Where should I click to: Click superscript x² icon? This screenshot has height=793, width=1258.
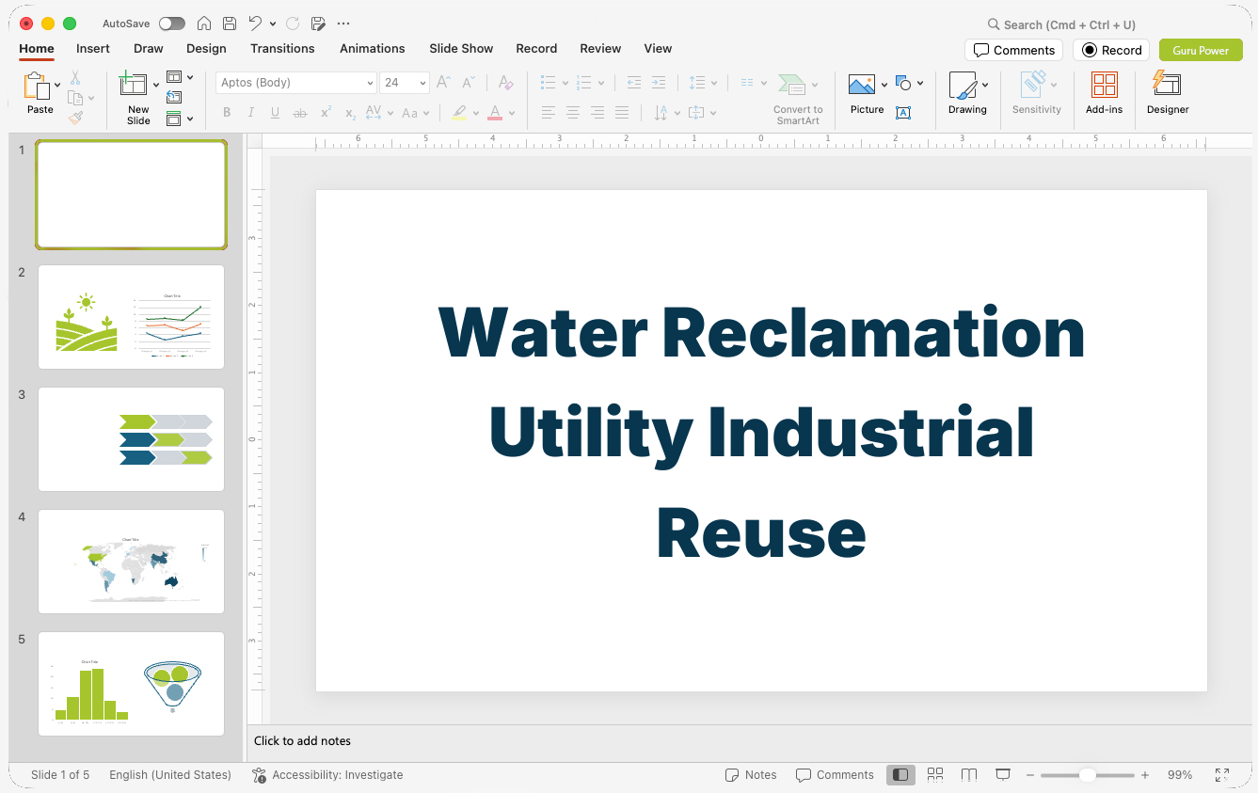click(326, 113)
